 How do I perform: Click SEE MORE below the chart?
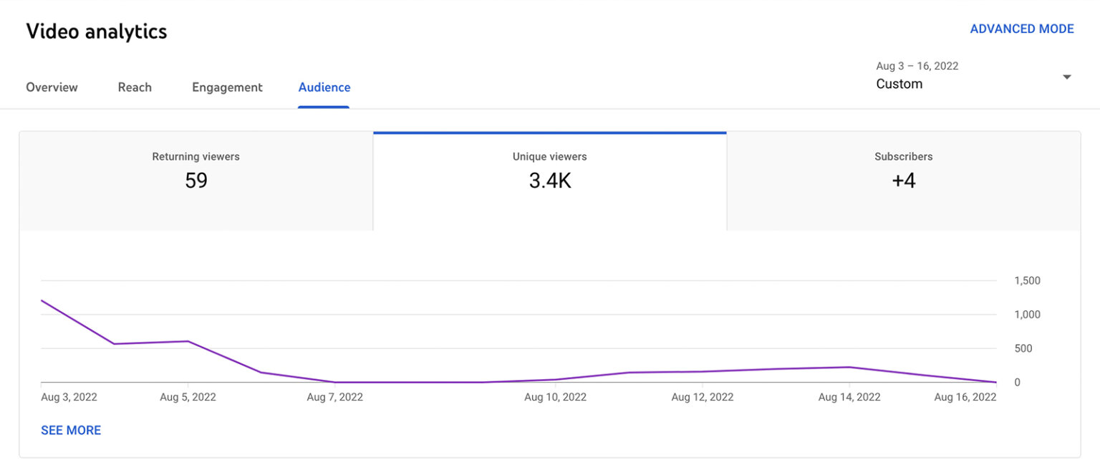[x=70, y=430]
